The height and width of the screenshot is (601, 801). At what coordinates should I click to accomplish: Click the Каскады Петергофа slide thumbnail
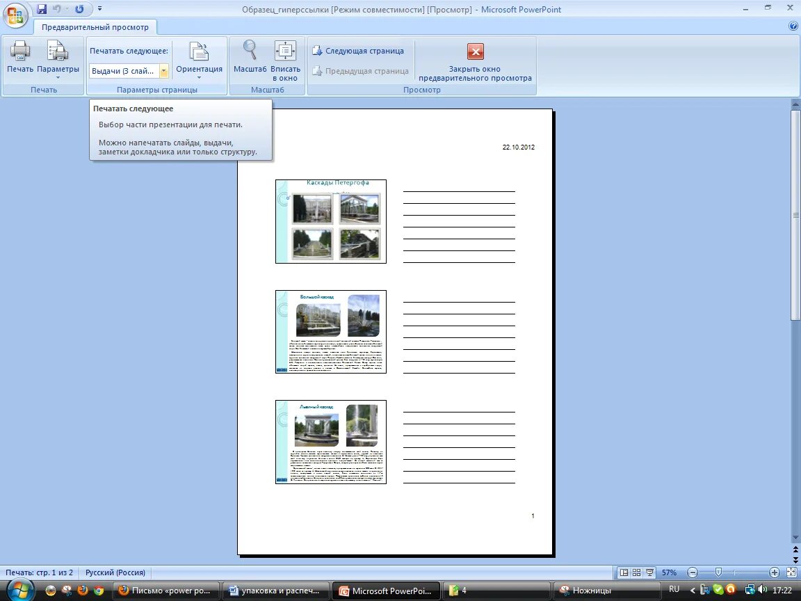click(x=331, y=221)
